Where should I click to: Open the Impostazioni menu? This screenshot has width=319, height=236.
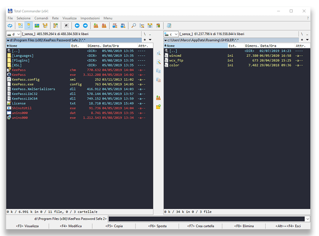90,18
